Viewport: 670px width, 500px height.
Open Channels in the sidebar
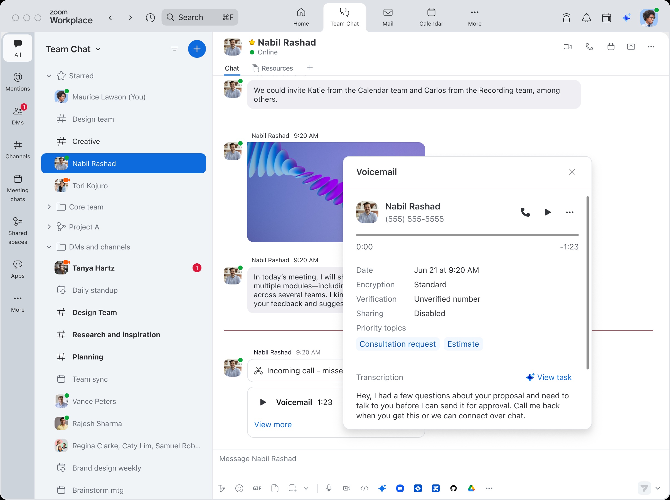[18, 149]
